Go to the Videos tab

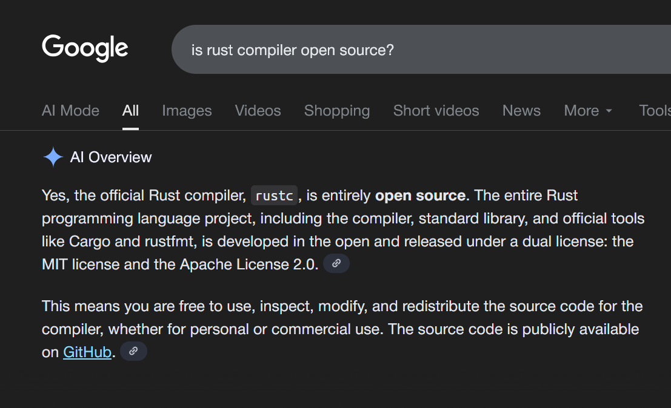pos(258,111)
